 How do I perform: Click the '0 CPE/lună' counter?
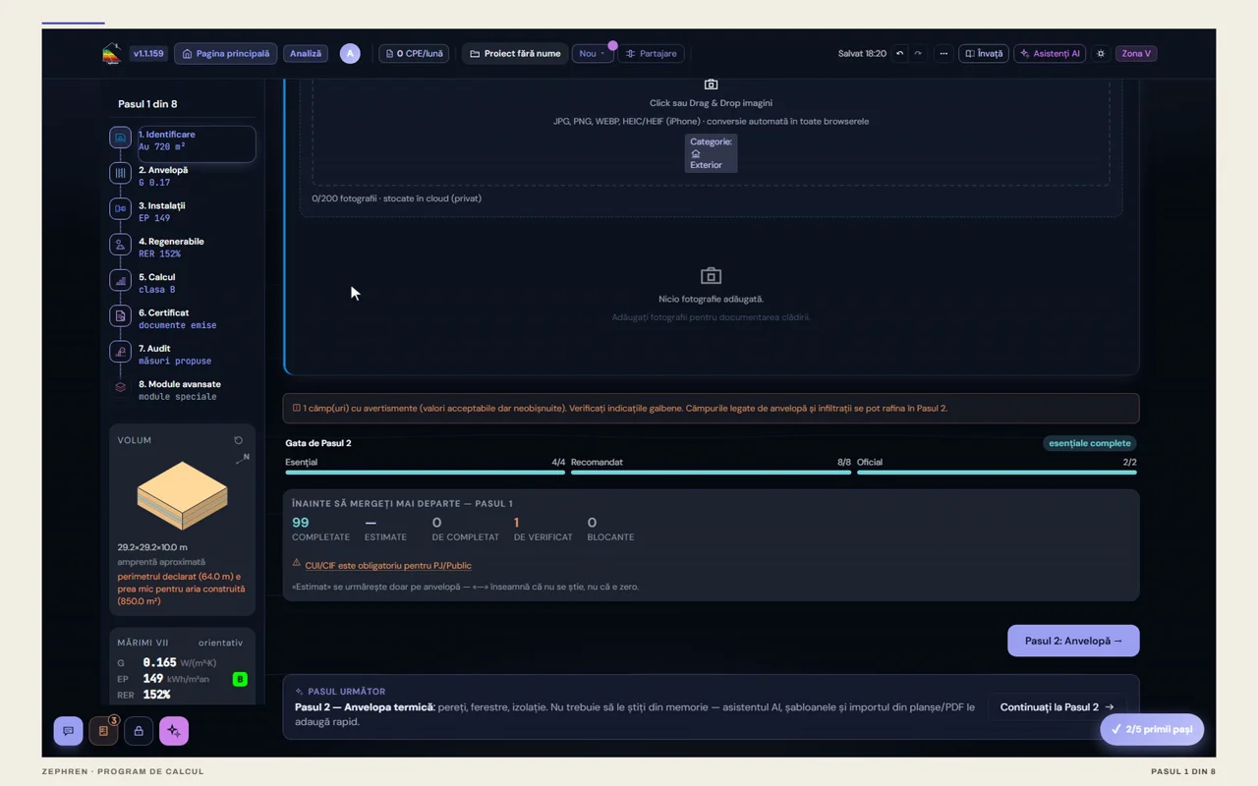pyautogui.click(x=414, y=54)
